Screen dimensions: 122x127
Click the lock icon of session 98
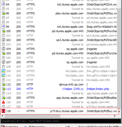3,22
